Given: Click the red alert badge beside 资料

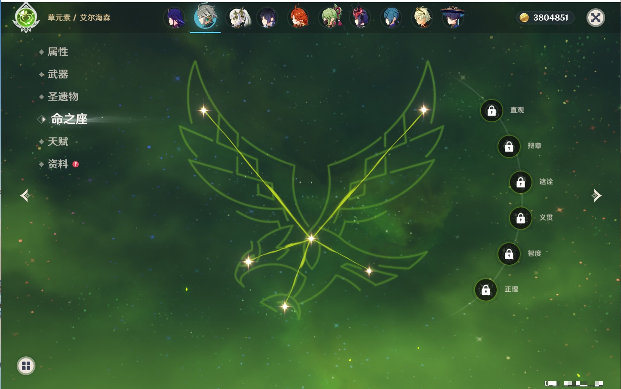Looking at the screenshot, I should click(76, 164).
